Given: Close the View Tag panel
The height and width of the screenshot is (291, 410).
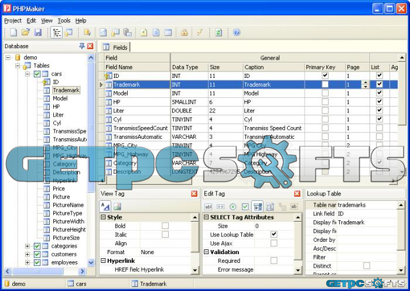Looking at the screenshot, I should (x=194, y=193).
